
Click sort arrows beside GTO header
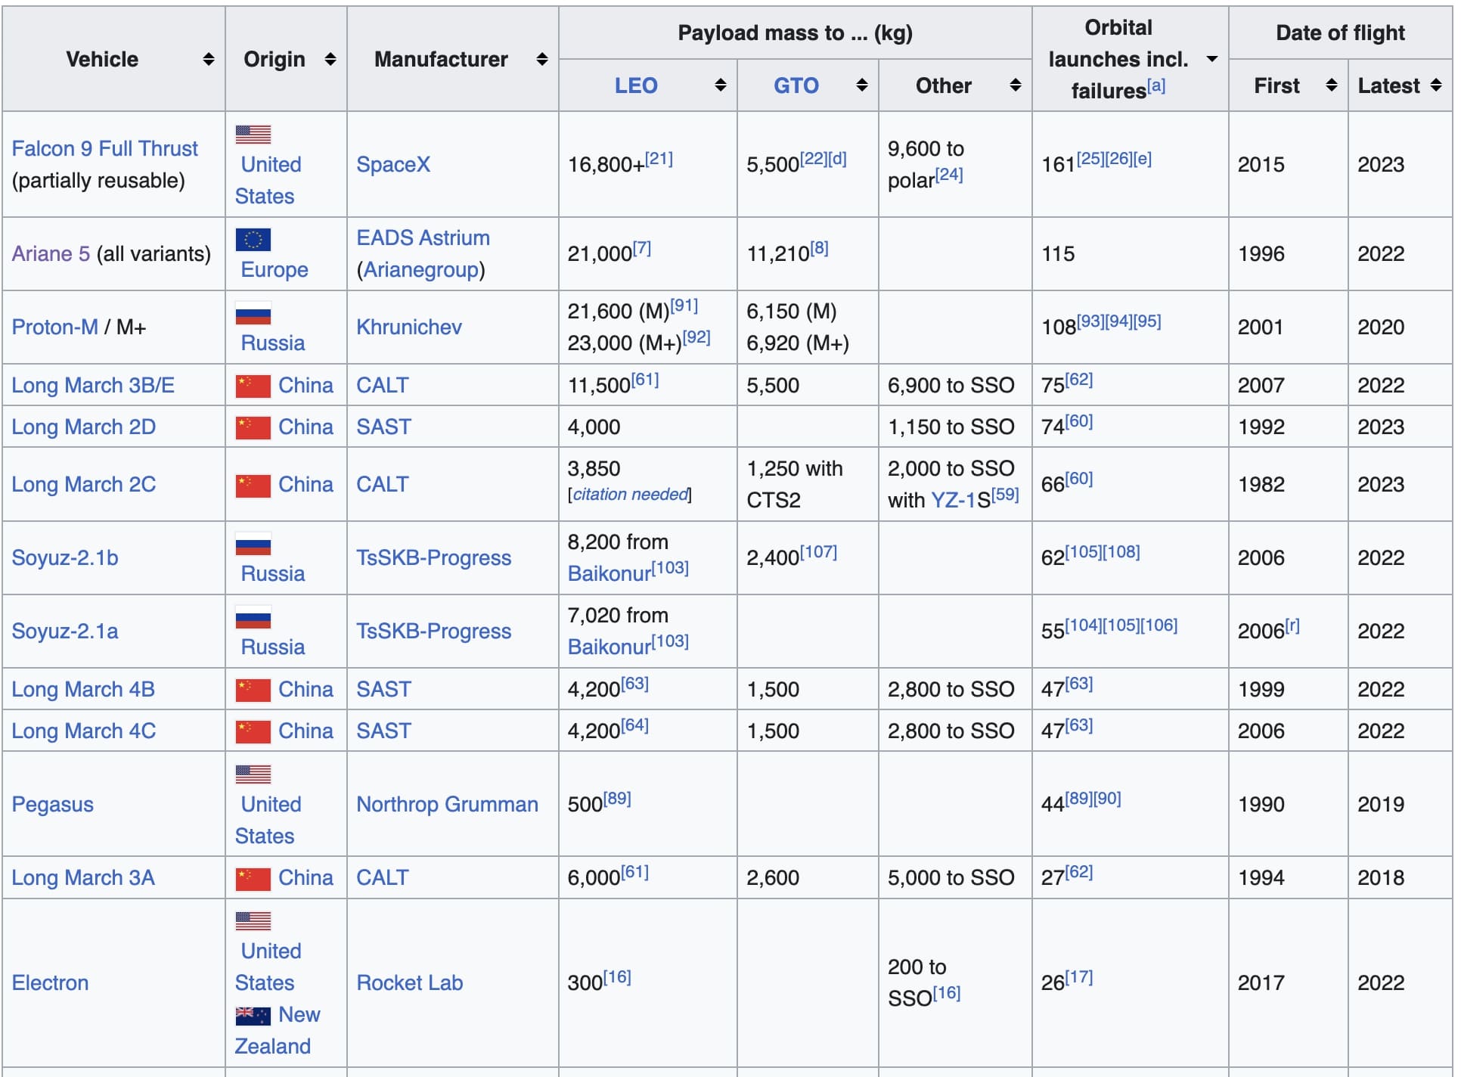coord(861,85)
